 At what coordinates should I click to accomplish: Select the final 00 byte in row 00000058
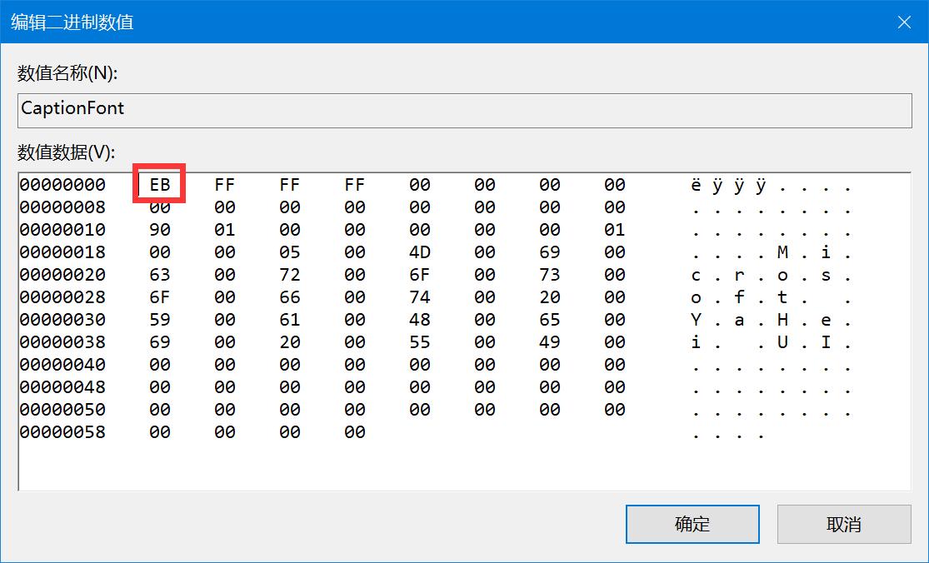point(354,432)
